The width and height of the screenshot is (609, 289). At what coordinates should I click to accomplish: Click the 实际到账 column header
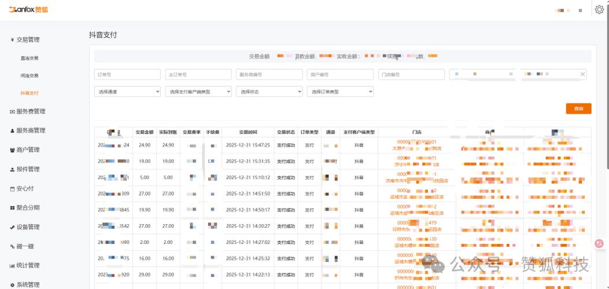point(168,132)
